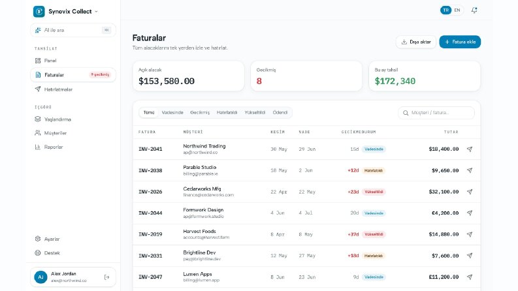Click invoice number INV-2026

pyautogui.click(x=150, y=192)
